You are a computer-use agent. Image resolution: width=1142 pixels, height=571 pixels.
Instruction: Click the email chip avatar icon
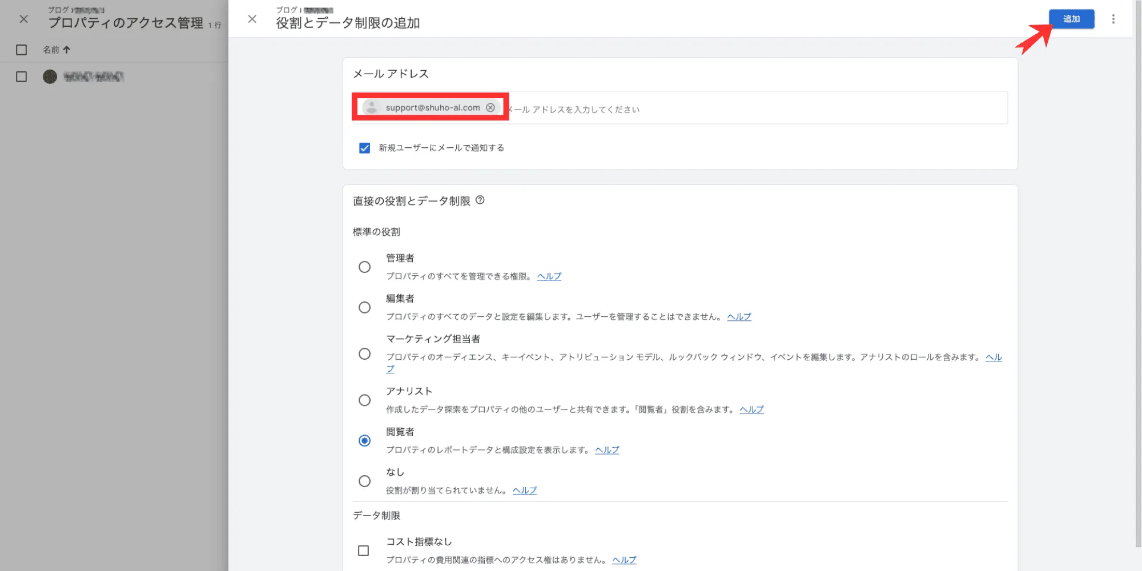click(x=372, y=107)
